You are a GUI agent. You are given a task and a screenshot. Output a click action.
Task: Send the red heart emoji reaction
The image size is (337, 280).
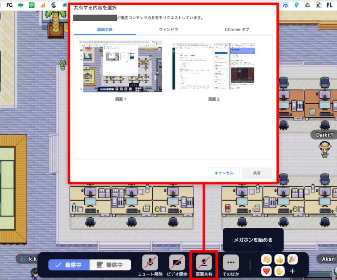(x=266, y=271)
